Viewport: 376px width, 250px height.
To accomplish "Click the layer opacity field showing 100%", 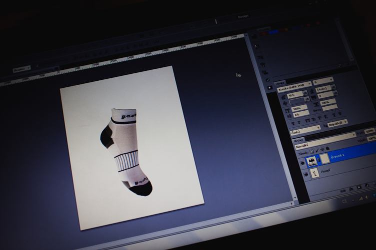I will [x=370, y=131].
